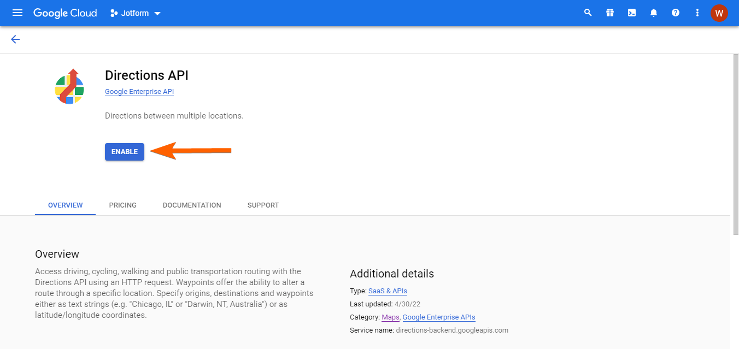
Task: Switch to the Documentation tab
Action: (192, 205)
